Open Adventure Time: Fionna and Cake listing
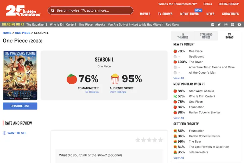 point(212,67)
